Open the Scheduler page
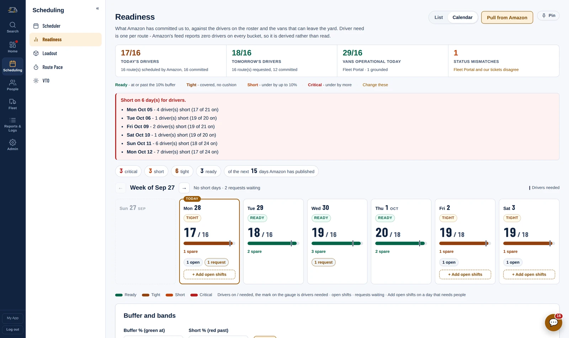The width and height of the screenshot is (569, 338). click(x=65, y=26)
